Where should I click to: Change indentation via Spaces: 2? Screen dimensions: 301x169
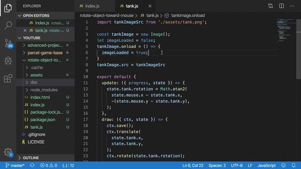[217, 165]
